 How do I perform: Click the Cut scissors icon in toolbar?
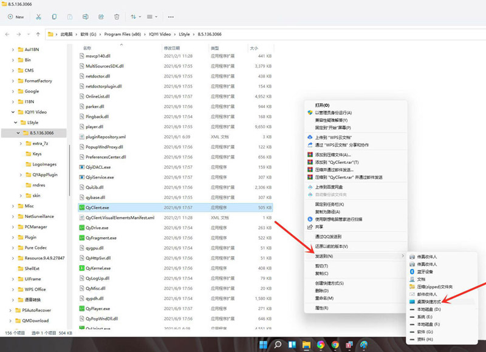pyautogui.click(x=39, y=17)
